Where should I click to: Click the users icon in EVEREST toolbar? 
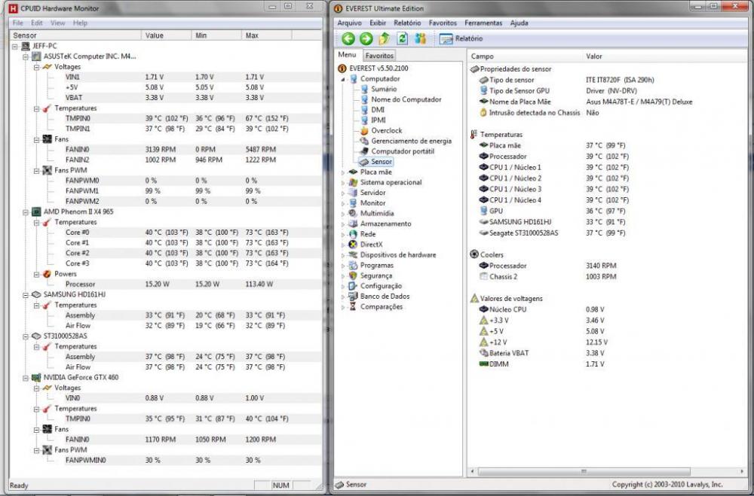pyautogui.click(x=420, y=38)
